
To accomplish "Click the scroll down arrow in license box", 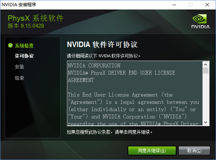I will click(206, 122).
